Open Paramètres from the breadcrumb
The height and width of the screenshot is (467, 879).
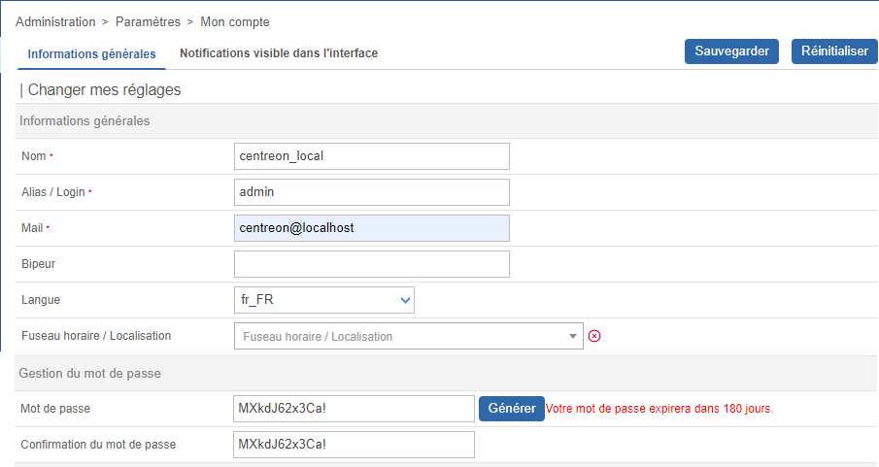(148, 21)
